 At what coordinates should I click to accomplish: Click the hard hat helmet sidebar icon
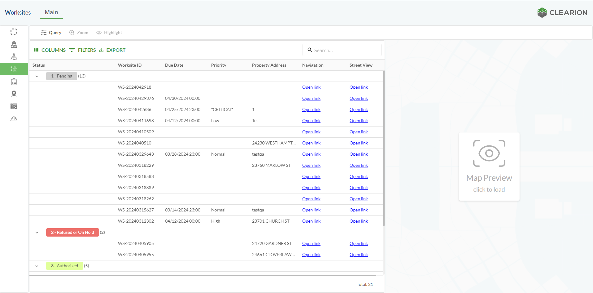[14, 119]
